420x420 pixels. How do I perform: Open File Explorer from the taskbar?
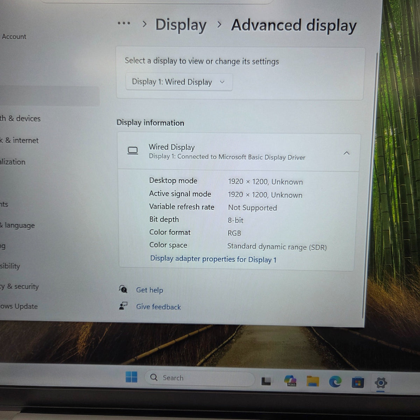[313, 381]
